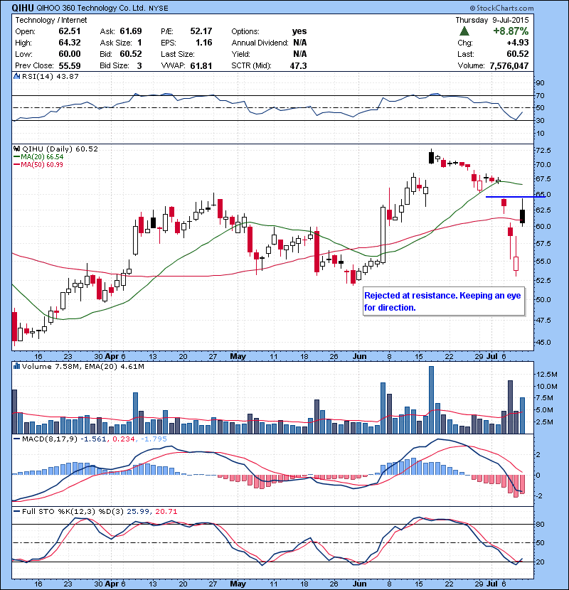569x590 pixels.
Task: Click the RSI(14) 43.87 label
Action: [50, 76]
